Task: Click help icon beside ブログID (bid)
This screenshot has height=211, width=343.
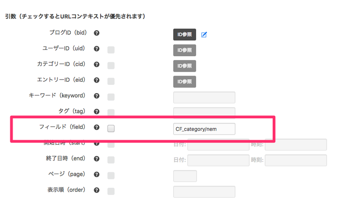Action: [97, 33]
